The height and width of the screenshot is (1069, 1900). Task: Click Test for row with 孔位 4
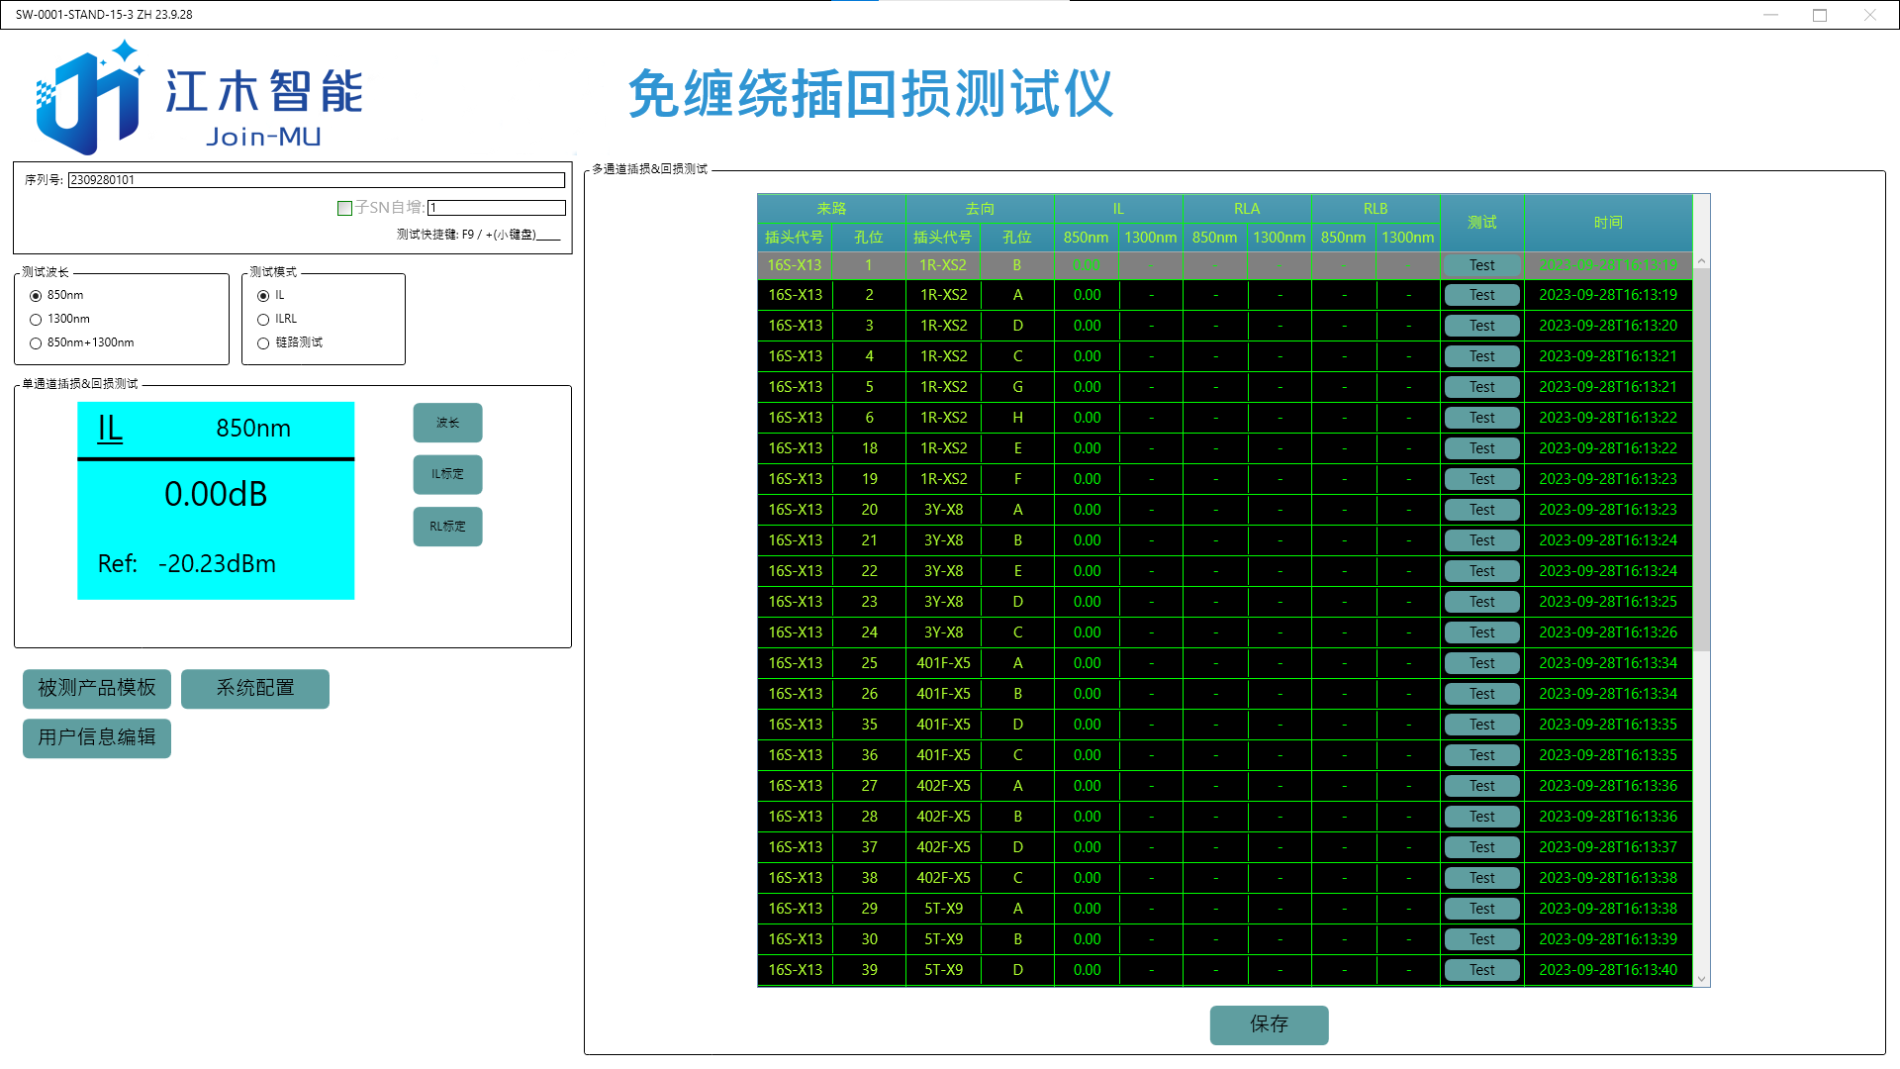[x=1481, y=356]
